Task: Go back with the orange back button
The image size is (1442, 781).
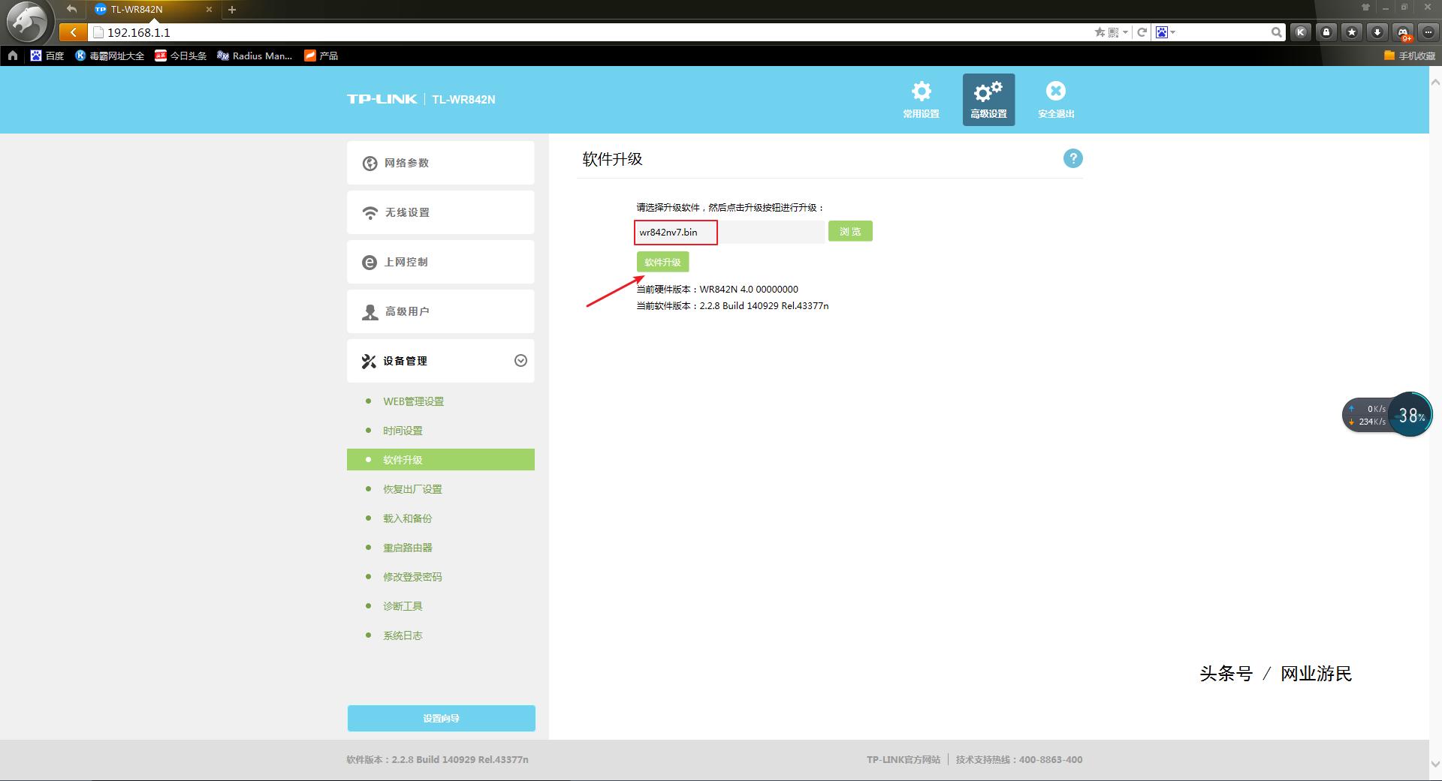Action: (x=73, y=32)
